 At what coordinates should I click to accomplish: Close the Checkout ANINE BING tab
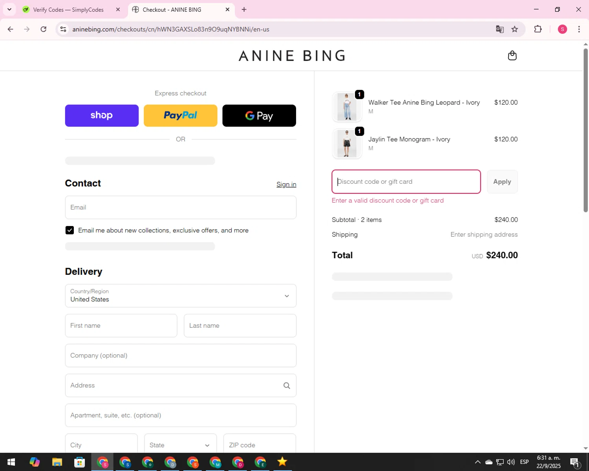(227, 9)
